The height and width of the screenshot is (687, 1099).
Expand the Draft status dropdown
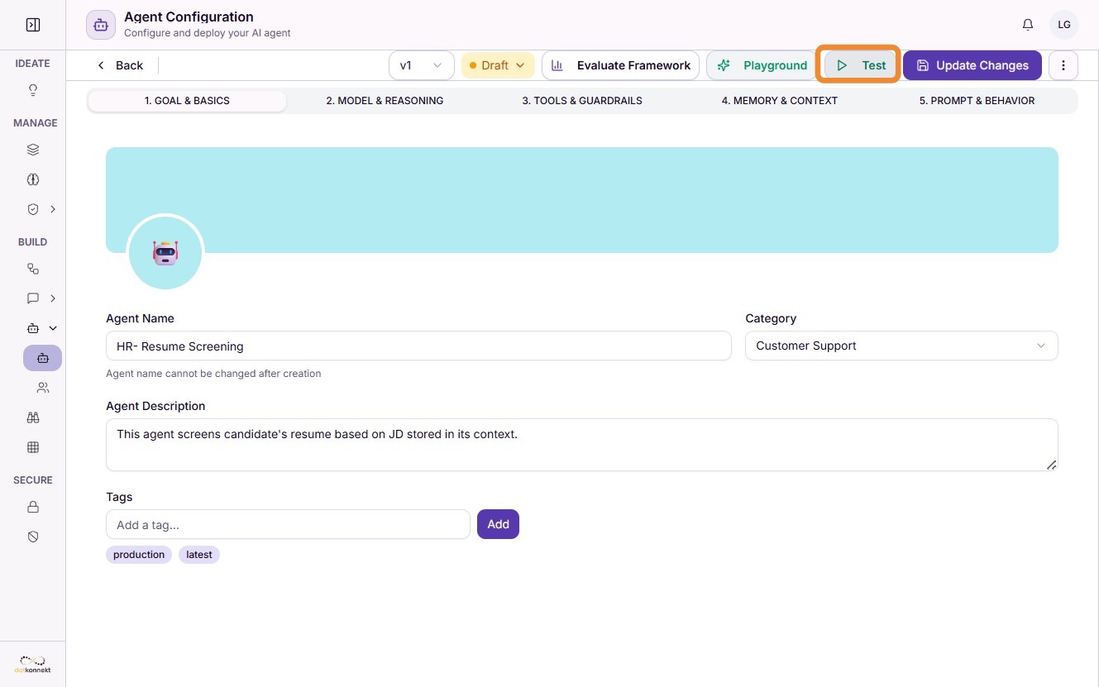498,65
